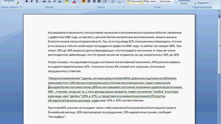The height and width of the screenshot is (124, 221).
Task: Justify the paragraph text
Action: pos(99,1)
